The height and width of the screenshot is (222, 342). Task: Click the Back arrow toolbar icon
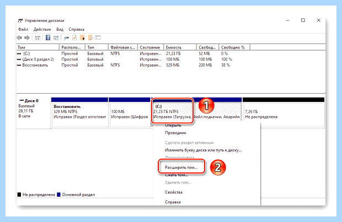coord(19,38)
